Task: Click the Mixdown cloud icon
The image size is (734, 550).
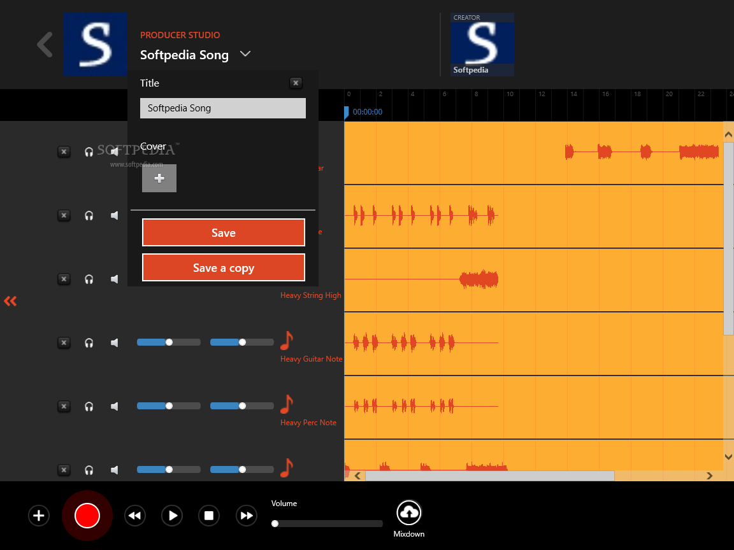Action: click(x=408, y=511)
